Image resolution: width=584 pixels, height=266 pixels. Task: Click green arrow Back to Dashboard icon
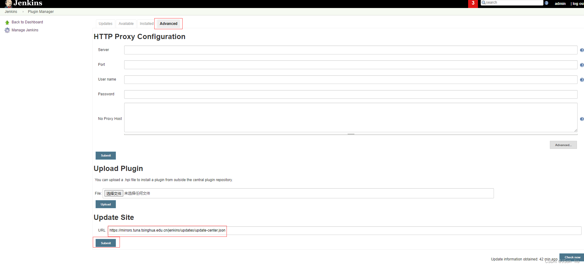click(7, 22)
